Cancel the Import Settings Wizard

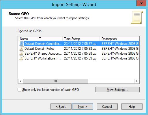[x=107, y=106]
